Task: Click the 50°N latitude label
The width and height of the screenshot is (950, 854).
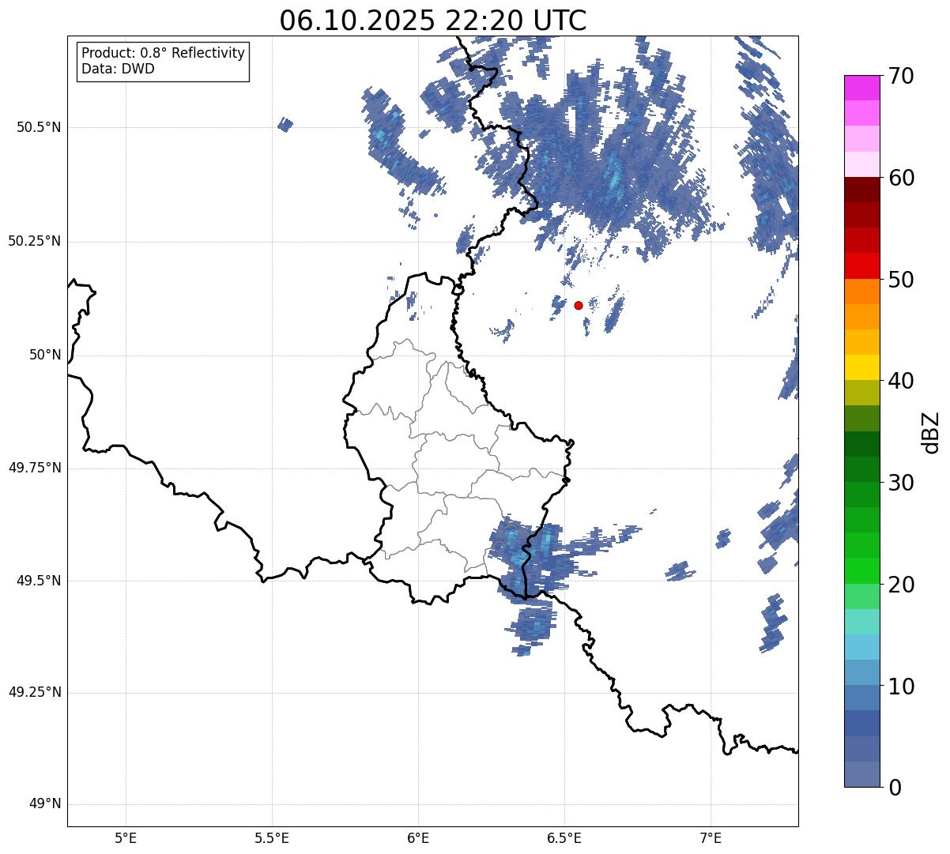Action: pyautogui.click(x=45, y=355)
